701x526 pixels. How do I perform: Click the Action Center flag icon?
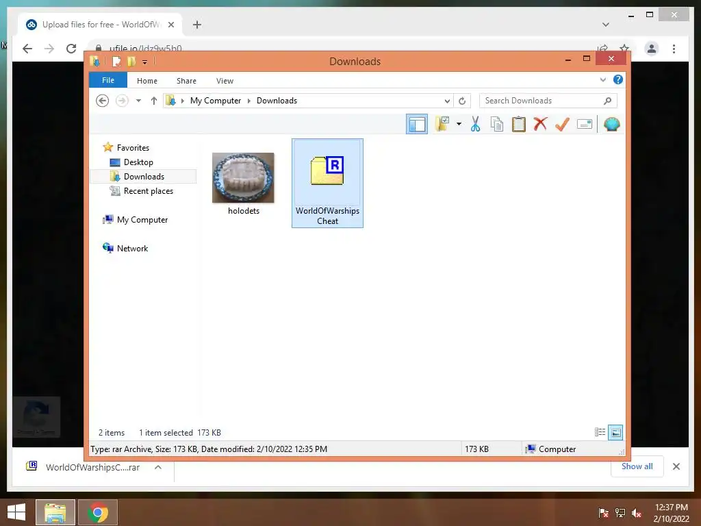pyautogui.click(x=604, y=512)
